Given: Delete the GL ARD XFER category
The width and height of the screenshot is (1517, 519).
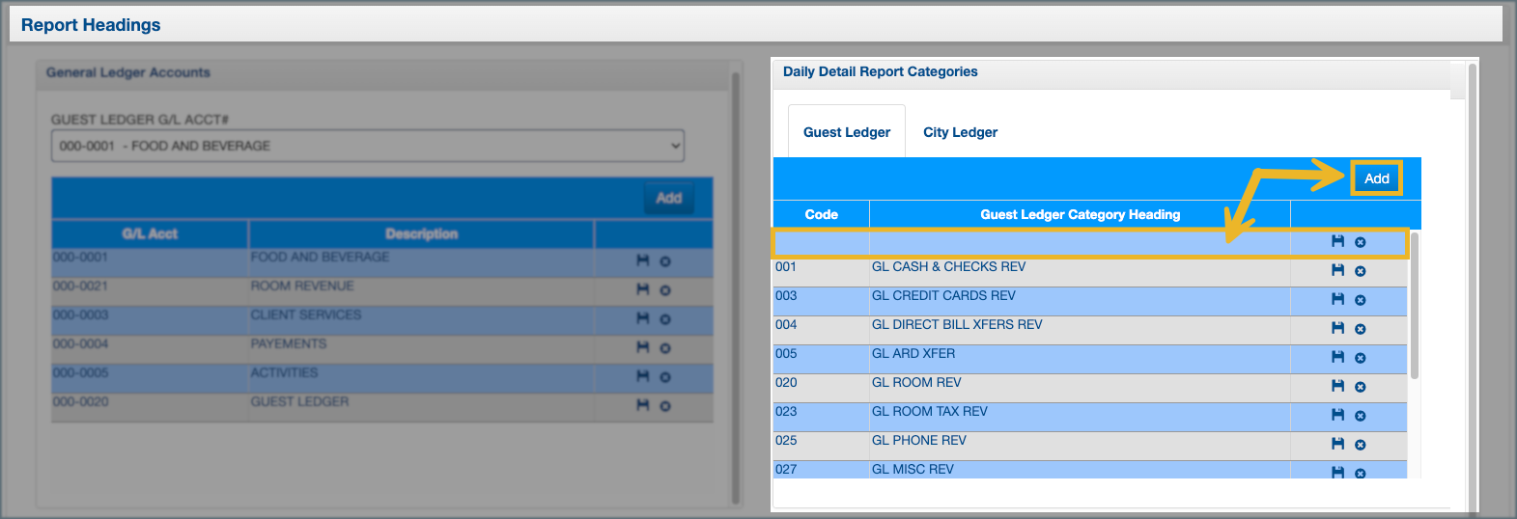Looking at the screenshot, I should pyautogui.click(x=1360, y=358).
